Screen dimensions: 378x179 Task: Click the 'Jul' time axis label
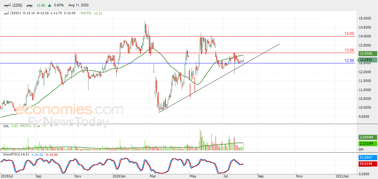point(225,176)
